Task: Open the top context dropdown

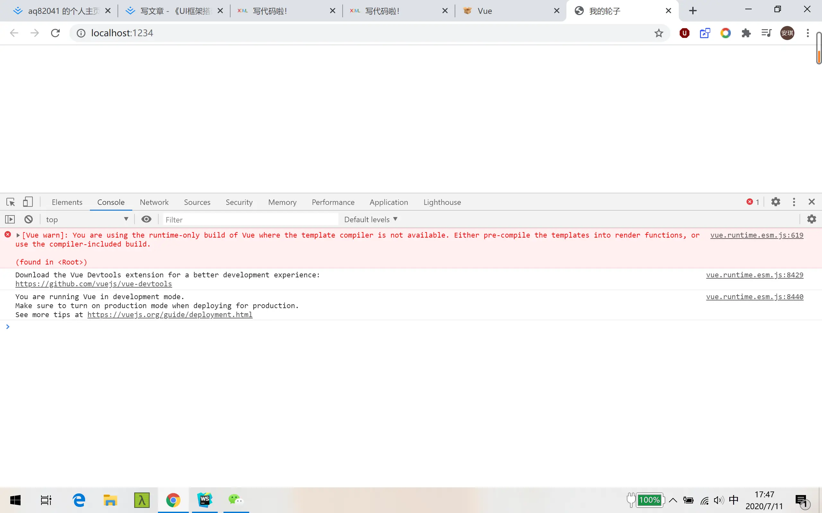Action: 87,220
